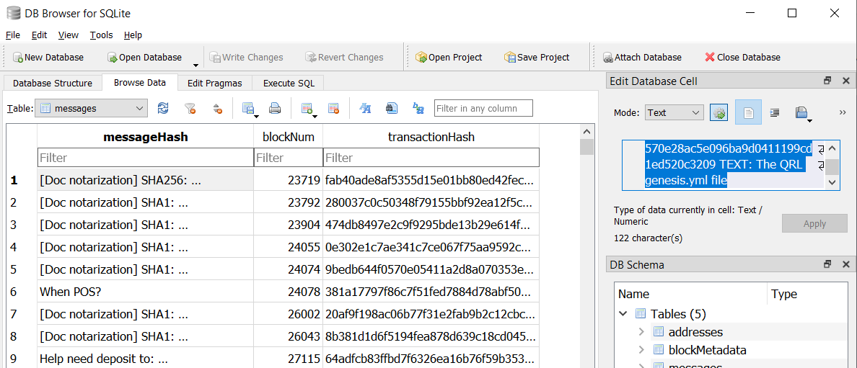Click the scrollbar thumb of the data table

586,147
